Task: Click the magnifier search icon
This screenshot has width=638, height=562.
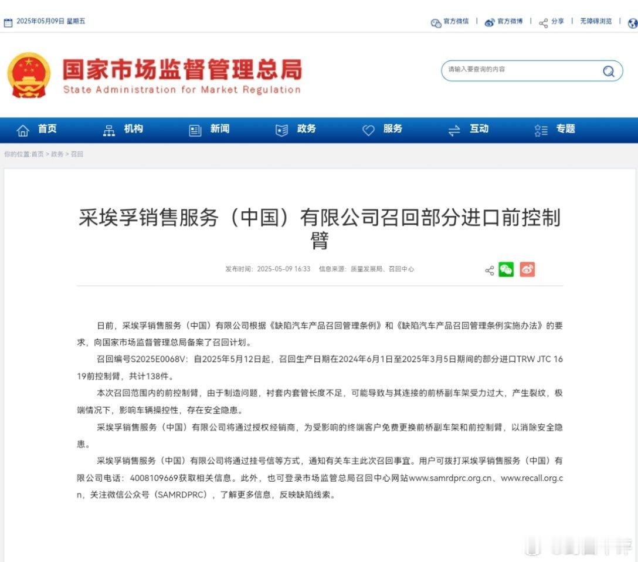Action: pos(608,71)
